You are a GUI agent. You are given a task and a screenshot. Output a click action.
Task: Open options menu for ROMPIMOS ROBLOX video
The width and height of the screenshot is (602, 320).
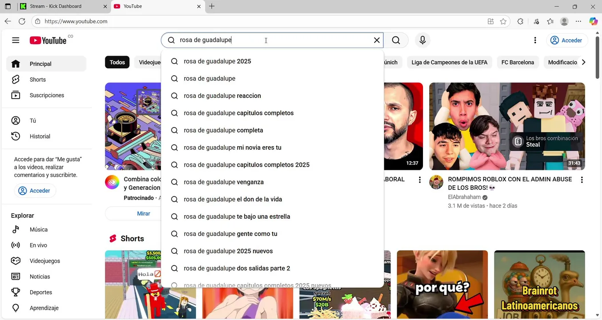pos(582,180)
